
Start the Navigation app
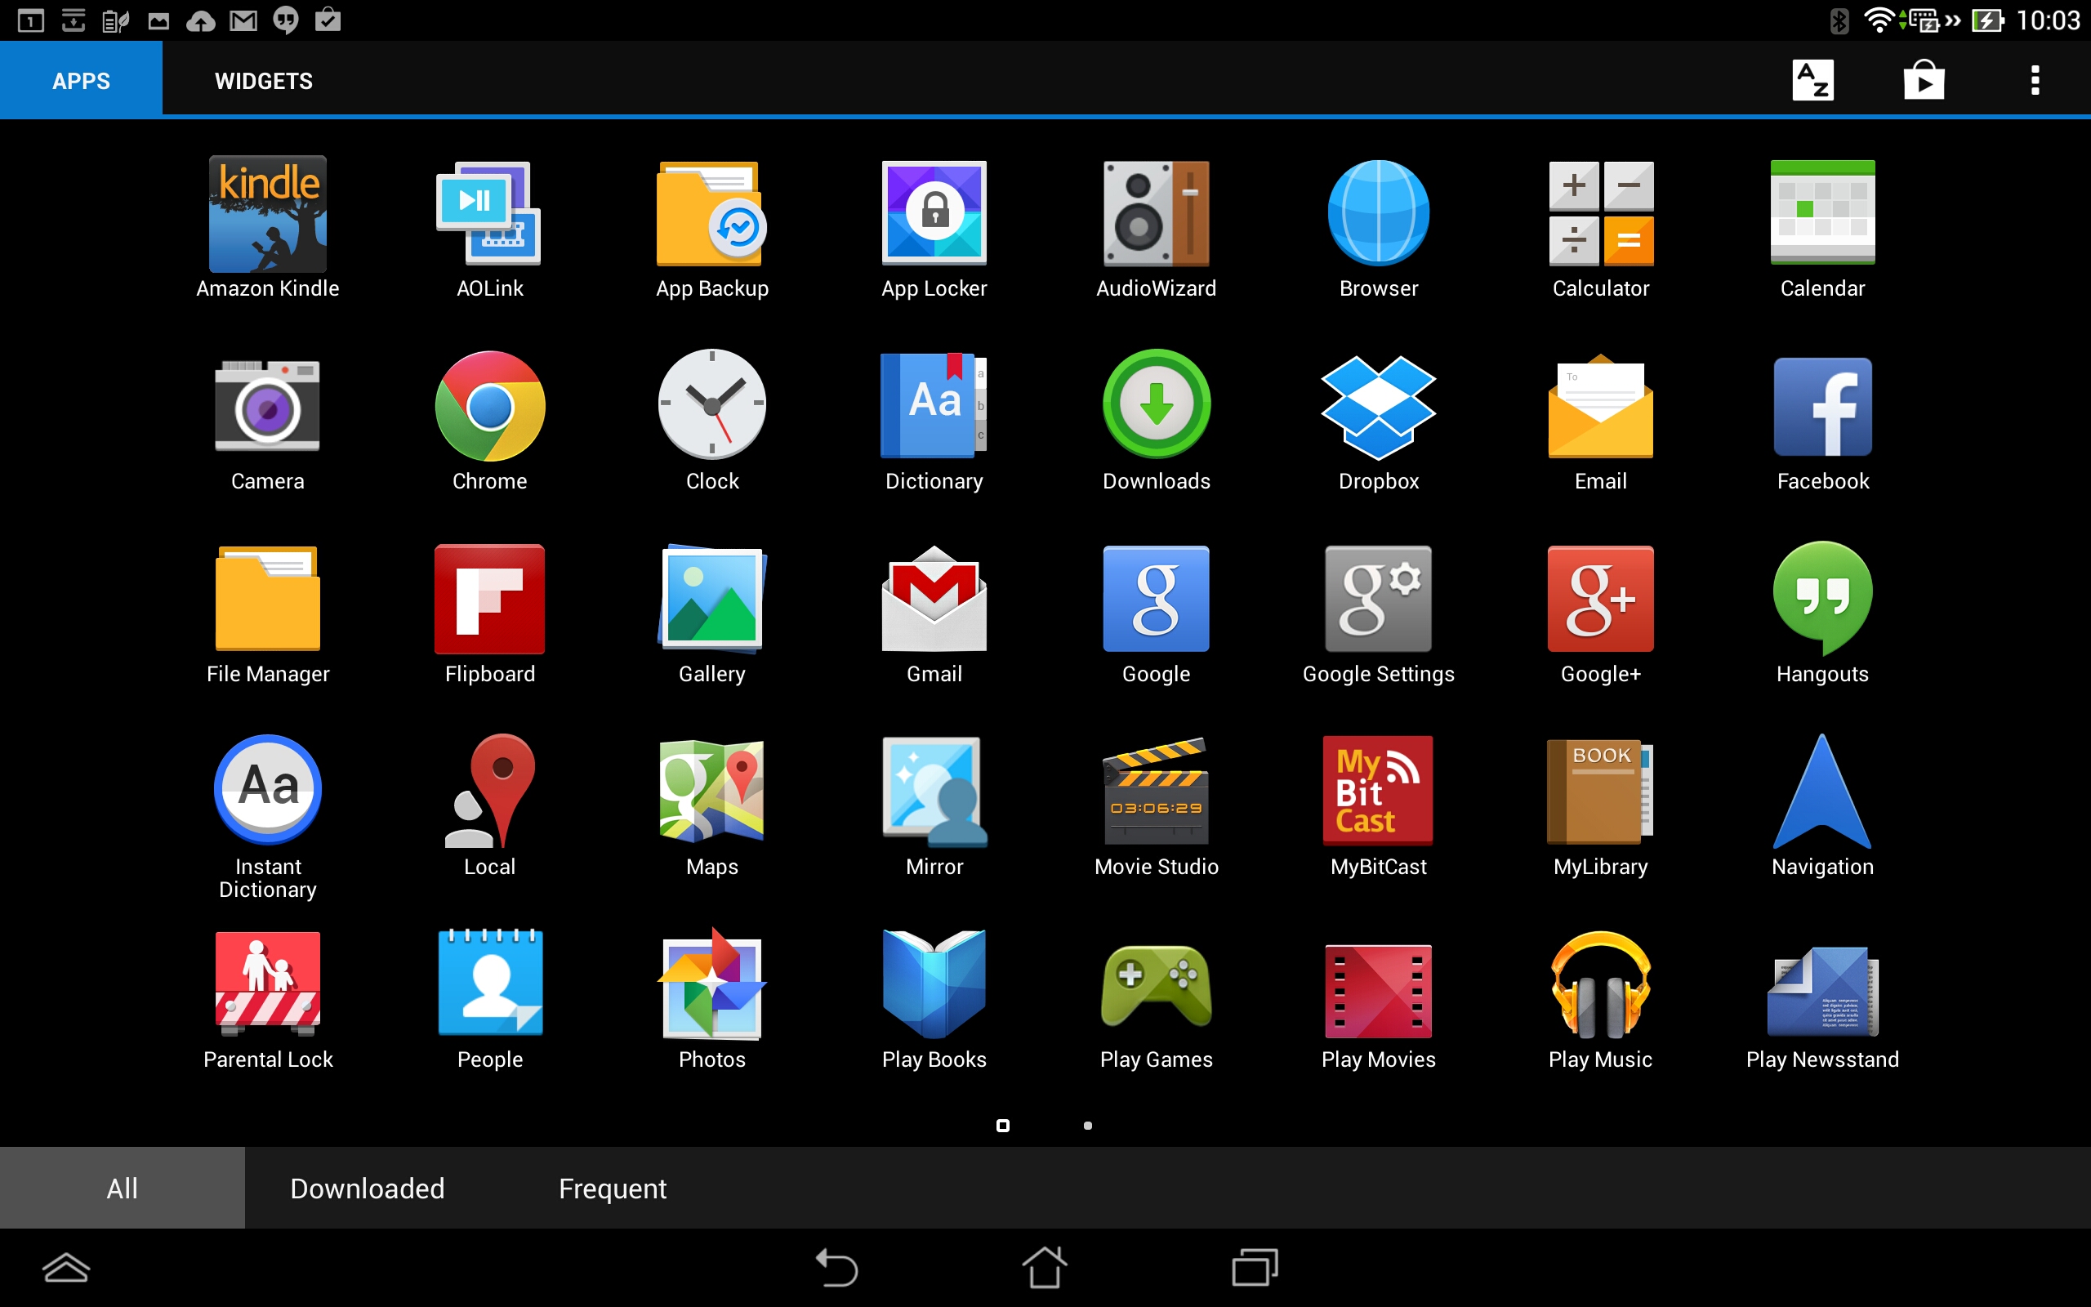(1822, 805)
